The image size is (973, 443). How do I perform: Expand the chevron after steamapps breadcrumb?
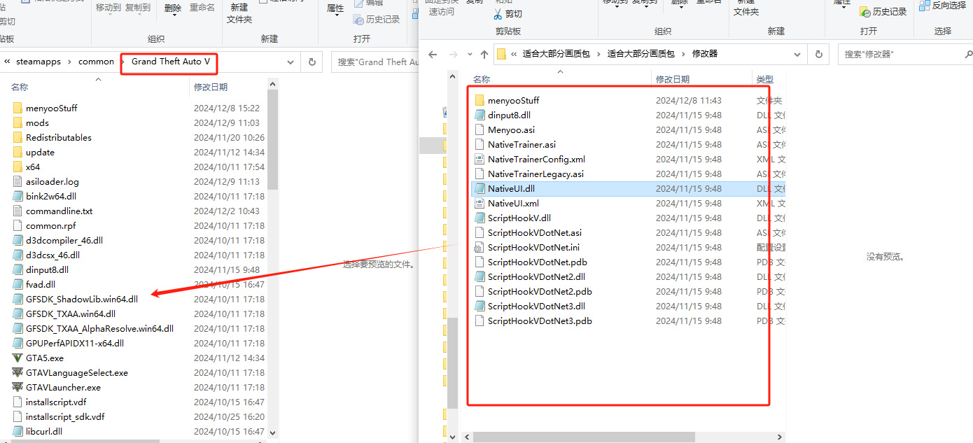point(70,62)
